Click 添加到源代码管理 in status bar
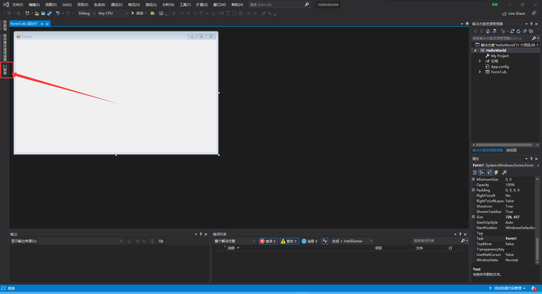542x294 pixels. pos(507,288)
